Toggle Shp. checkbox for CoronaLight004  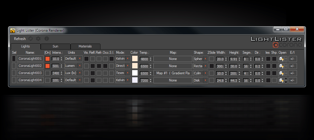pyautogui.click(x=274, y=80)
